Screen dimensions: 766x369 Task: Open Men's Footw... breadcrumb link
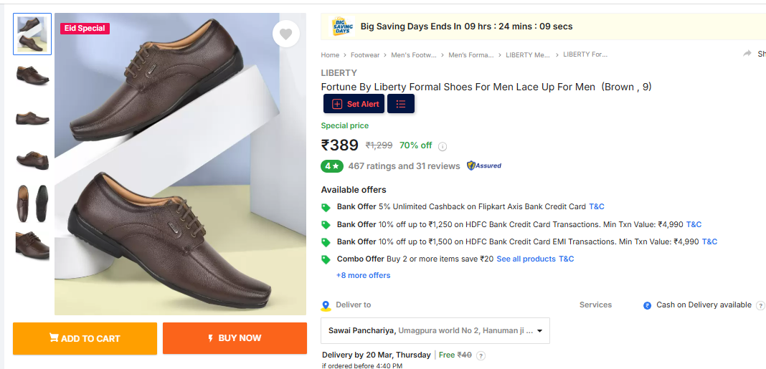(414, 55)
